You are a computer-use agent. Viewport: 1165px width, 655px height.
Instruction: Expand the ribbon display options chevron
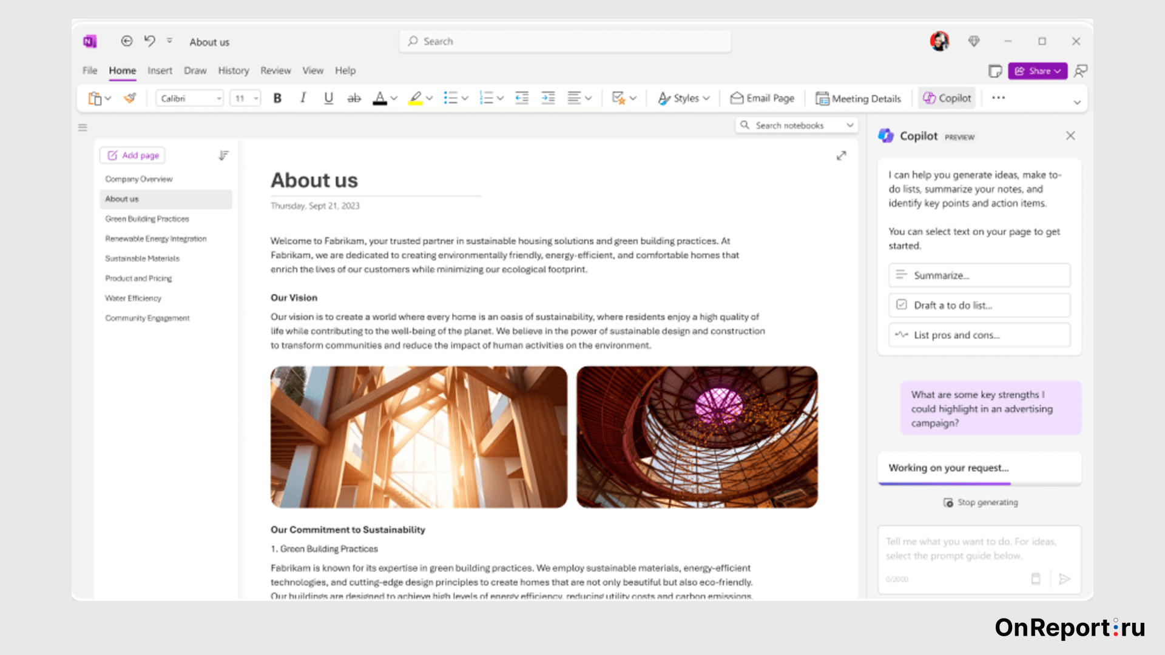point(1077,102)
